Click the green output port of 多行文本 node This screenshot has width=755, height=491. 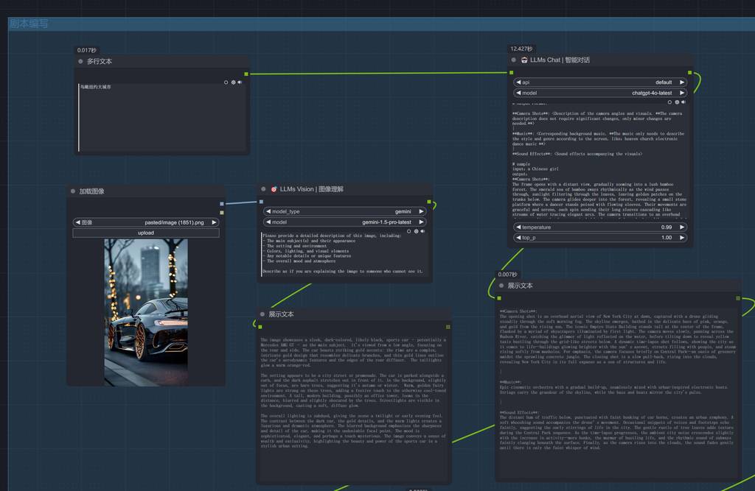pyautogui.click(x=245, y=74)
